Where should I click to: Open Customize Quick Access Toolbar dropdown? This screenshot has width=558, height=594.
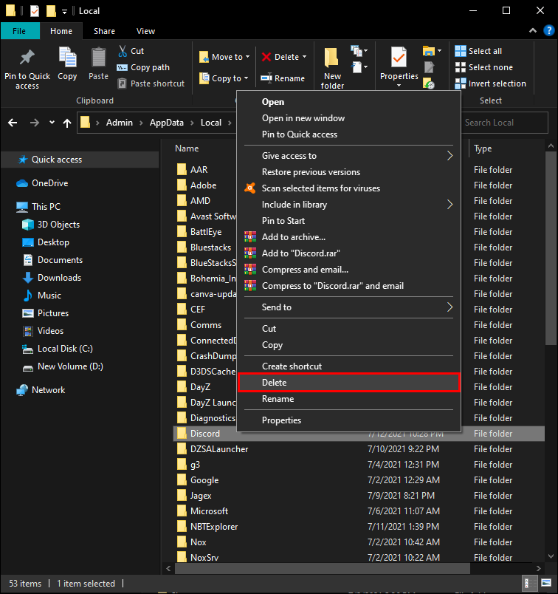(x=64, y=12)
